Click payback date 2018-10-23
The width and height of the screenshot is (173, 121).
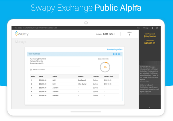point(108,80)
